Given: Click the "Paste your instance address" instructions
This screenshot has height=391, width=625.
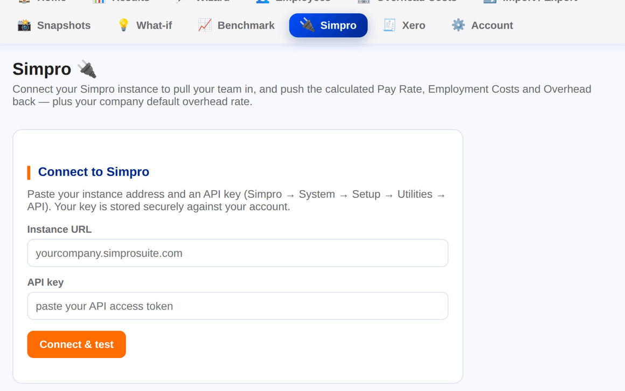Looking at the screenshot, I should 236,200.
